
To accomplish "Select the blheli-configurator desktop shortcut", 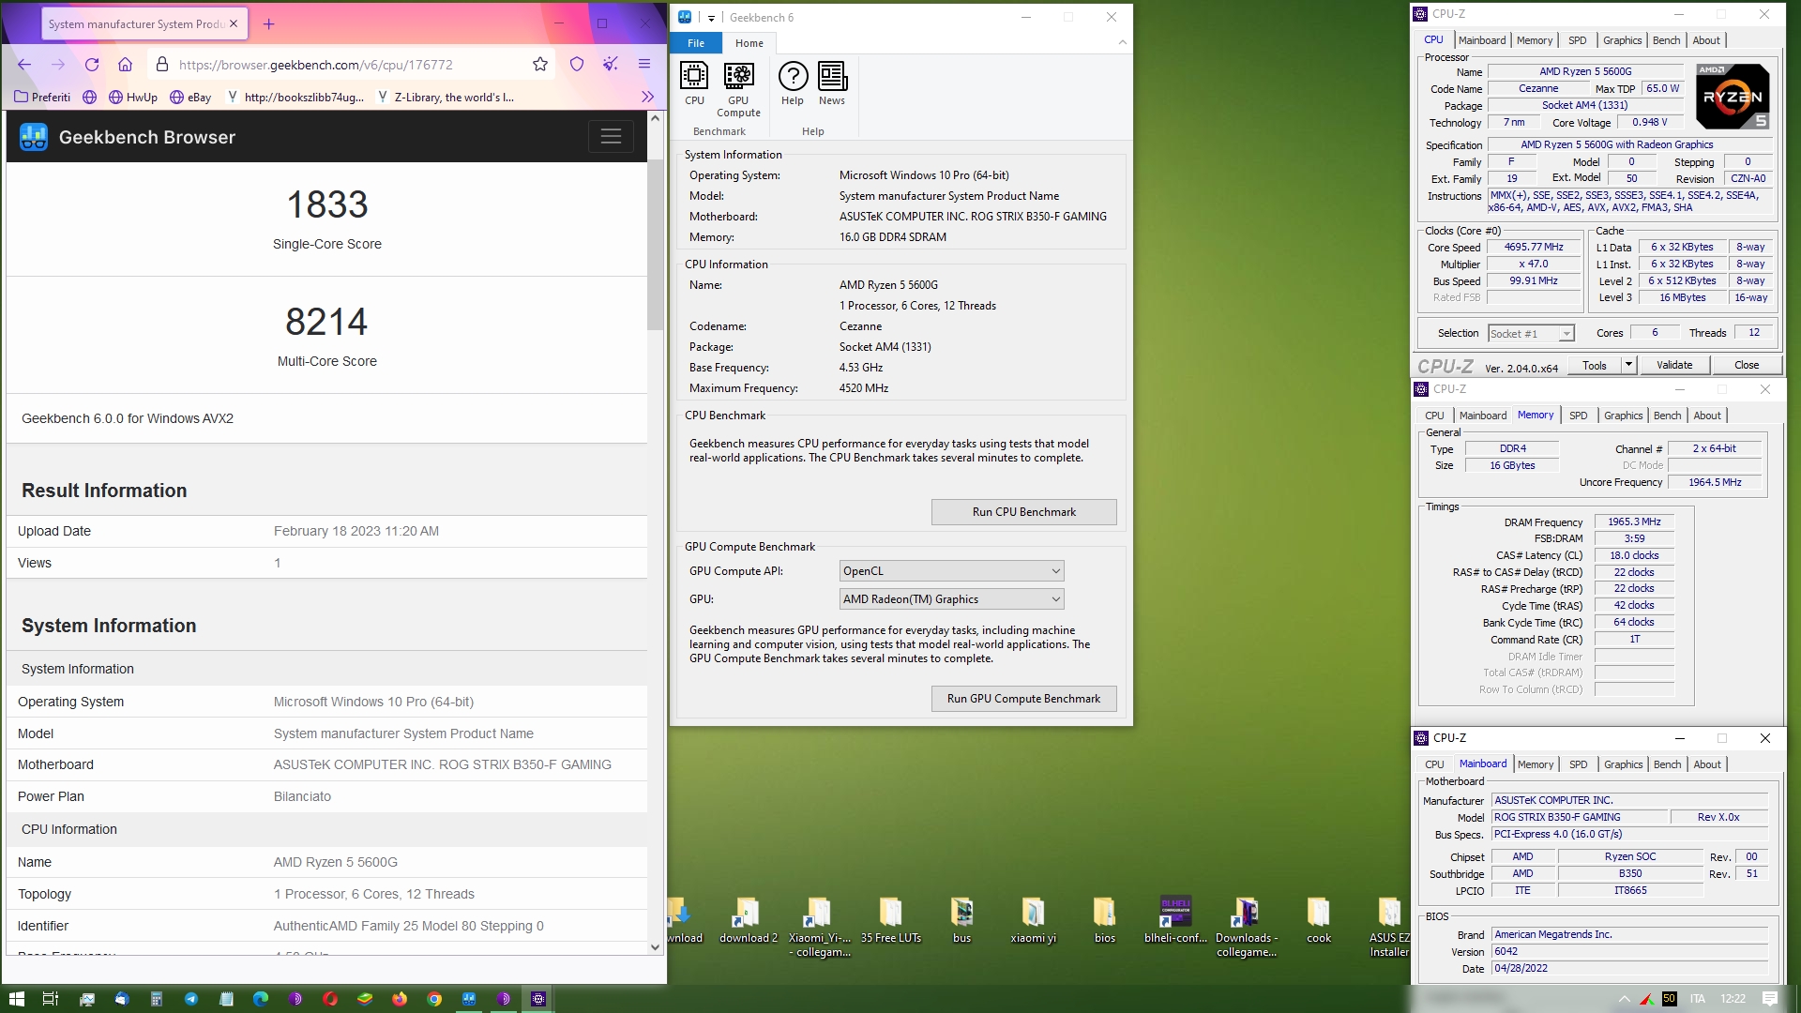I will pyautogui.click(x=1175, y=919).
